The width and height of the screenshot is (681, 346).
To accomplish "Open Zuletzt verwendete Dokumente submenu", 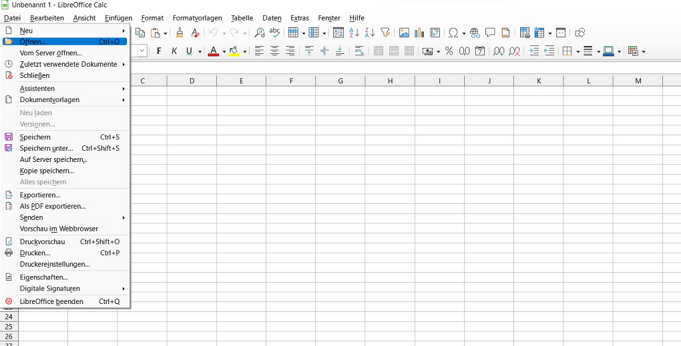I will (65, 64).
